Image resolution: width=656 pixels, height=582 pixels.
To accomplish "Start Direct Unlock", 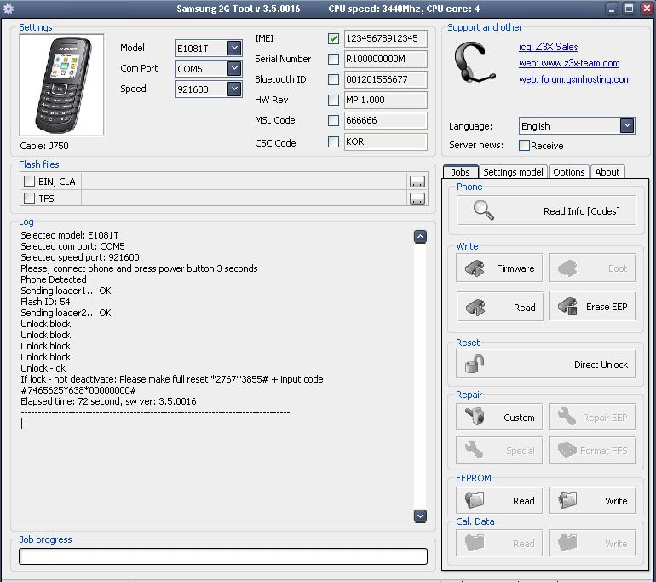I will point(546,364).
